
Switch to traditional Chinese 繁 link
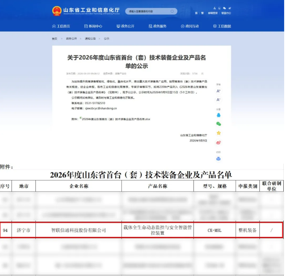pyautogui.click(x=202, y=13)
